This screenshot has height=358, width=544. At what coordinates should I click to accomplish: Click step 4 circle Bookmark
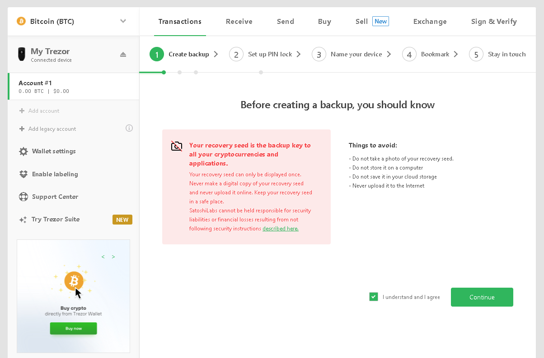click(409, 54)
